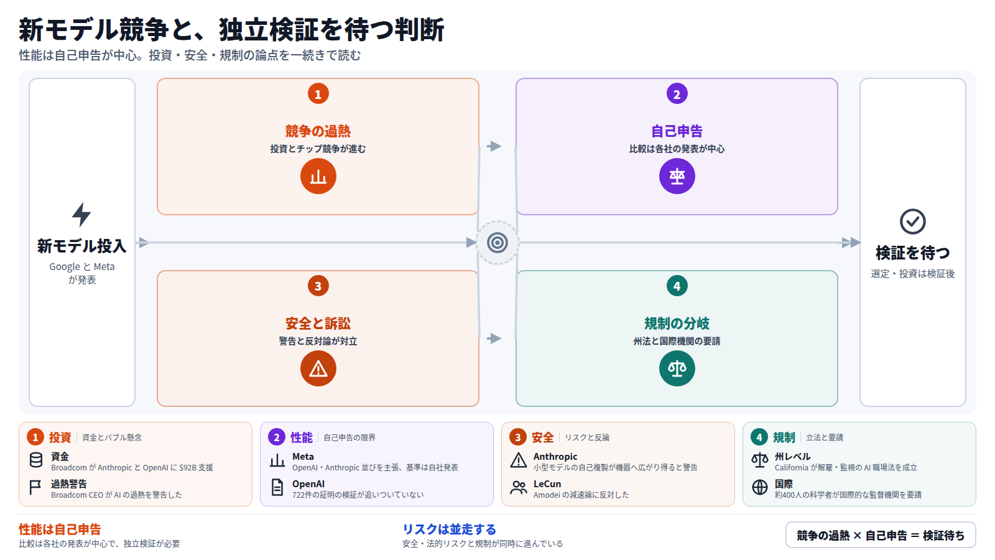Select the 規制の分岐 card heading
This screenshot has height=560, width=995.
tap(677, 324)
